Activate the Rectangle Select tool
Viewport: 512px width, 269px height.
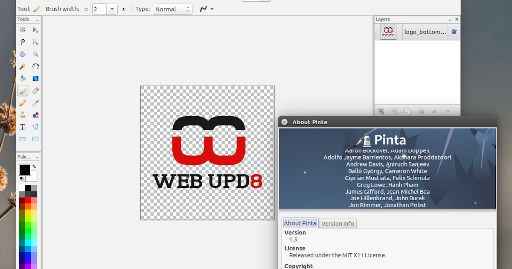point(22,30)
